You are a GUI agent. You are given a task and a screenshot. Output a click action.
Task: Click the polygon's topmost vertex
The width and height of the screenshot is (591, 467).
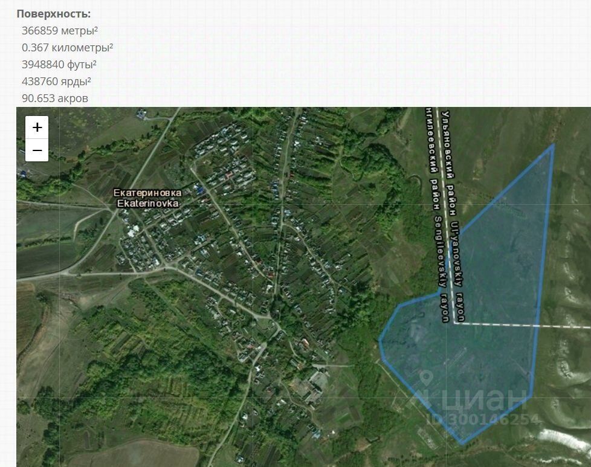(x=554, y=144)
